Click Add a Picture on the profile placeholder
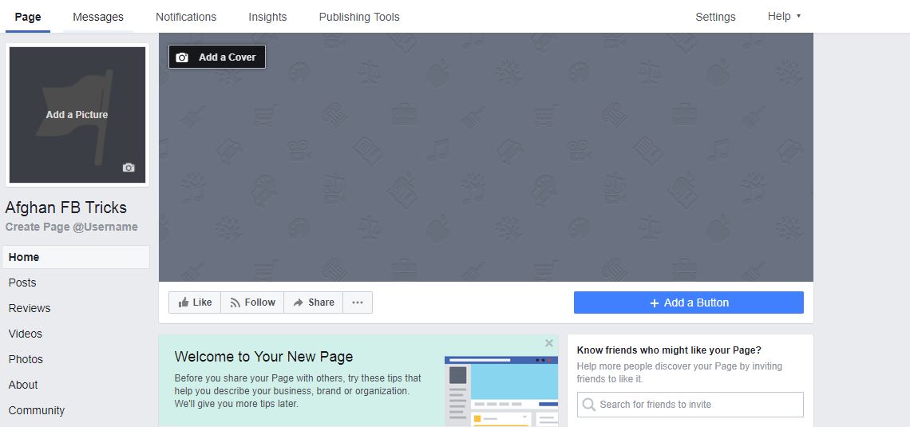The width and height of the screenshot is (910, 427). click(x=77, y=115)
